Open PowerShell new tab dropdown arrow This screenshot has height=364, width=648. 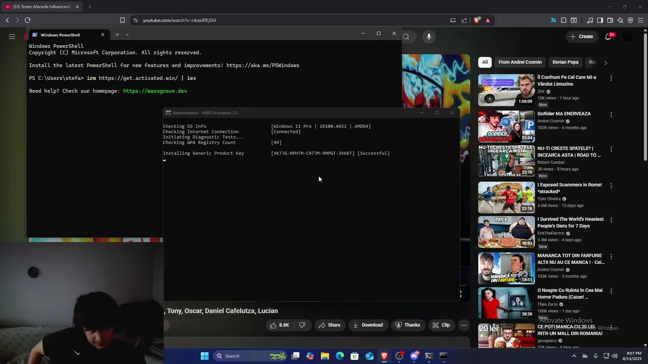(127, 35)
